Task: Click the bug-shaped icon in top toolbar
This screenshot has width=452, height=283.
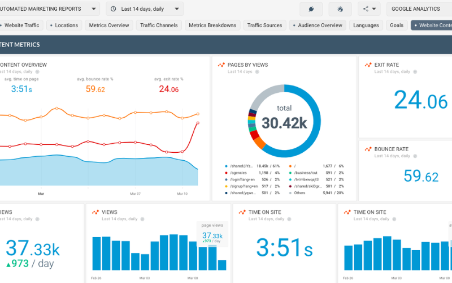Action: 340,9
